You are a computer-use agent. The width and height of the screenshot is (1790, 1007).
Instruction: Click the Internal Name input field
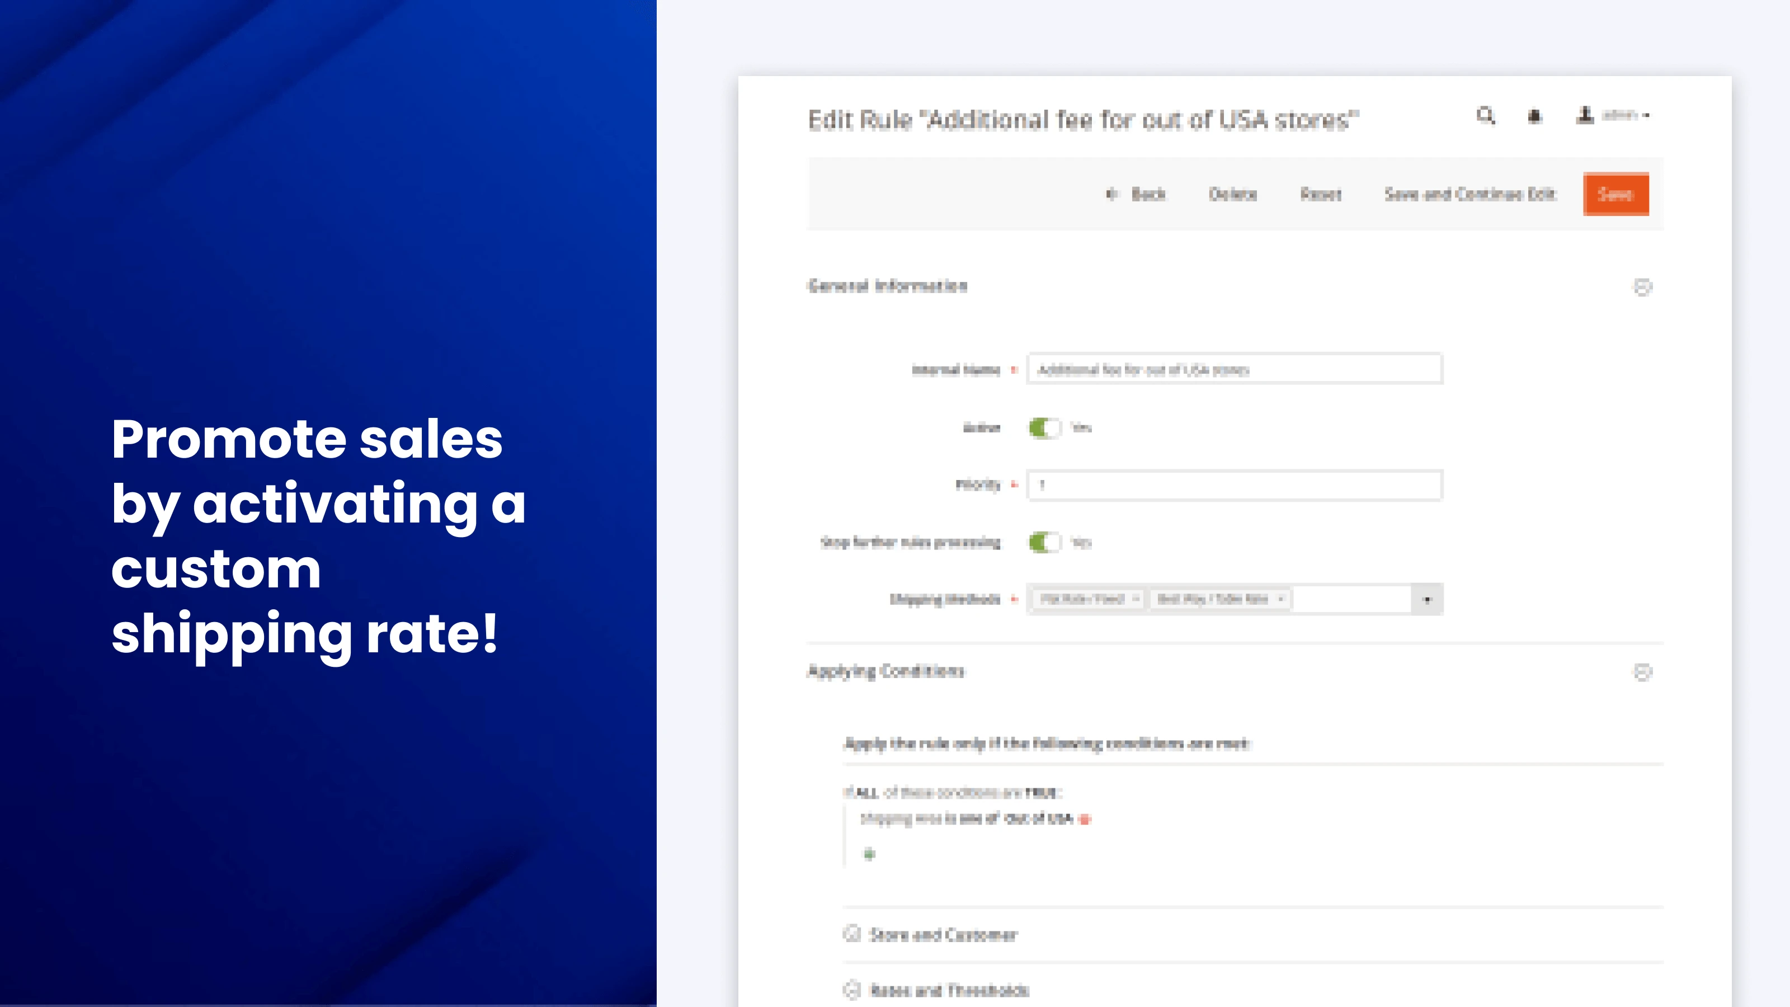point(1234,369)
